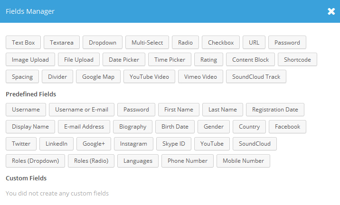Screen dimensions: 340x205
Task: Close the Fields Manager dialog
Action: point(331,11)
